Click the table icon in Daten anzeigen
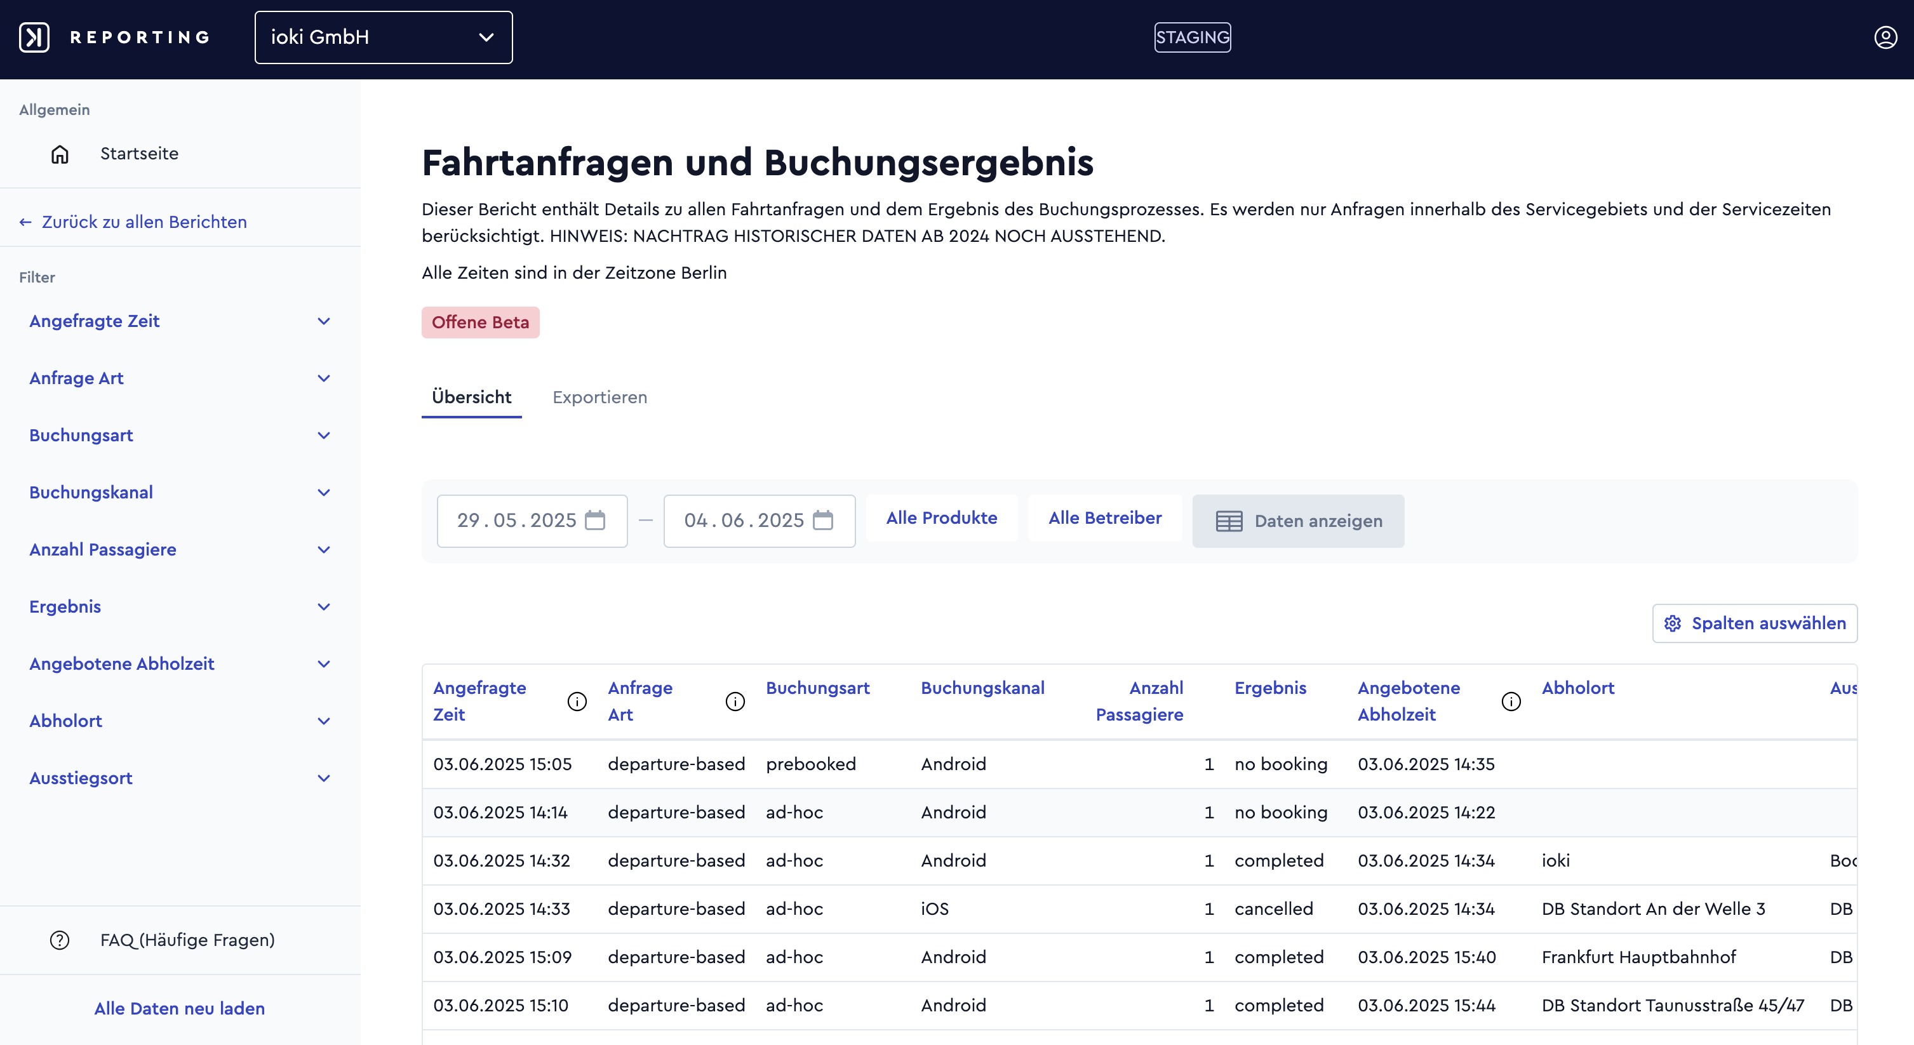 (1229, 521)
